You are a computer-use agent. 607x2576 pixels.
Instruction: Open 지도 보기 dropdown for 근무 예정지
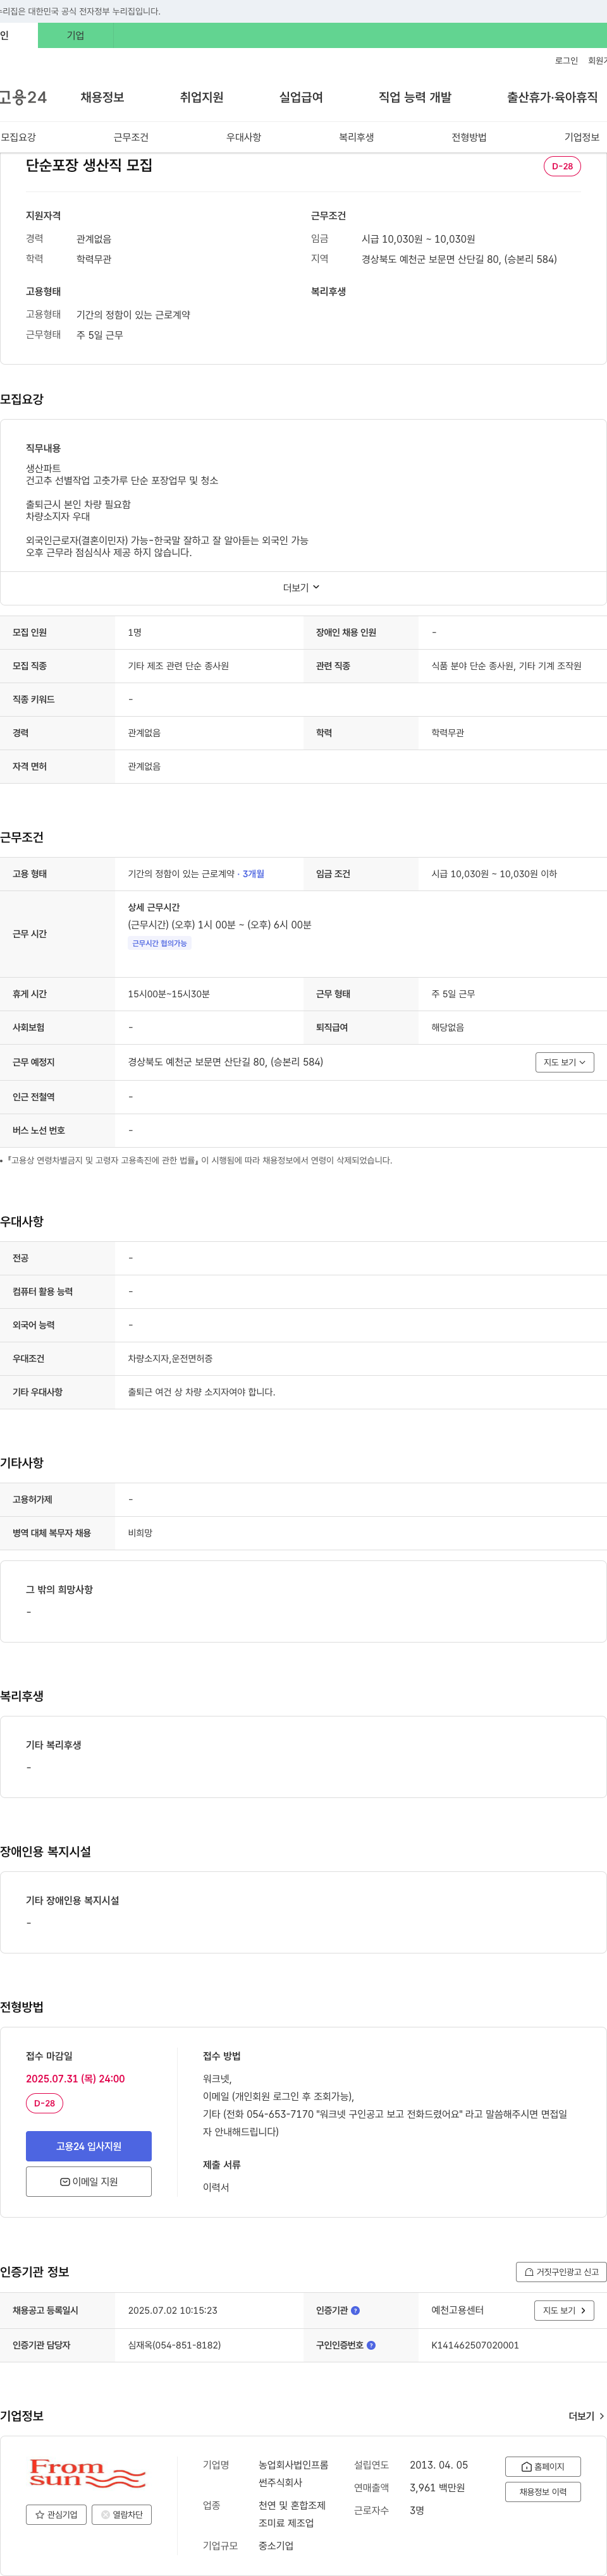tap(565, 1062)
